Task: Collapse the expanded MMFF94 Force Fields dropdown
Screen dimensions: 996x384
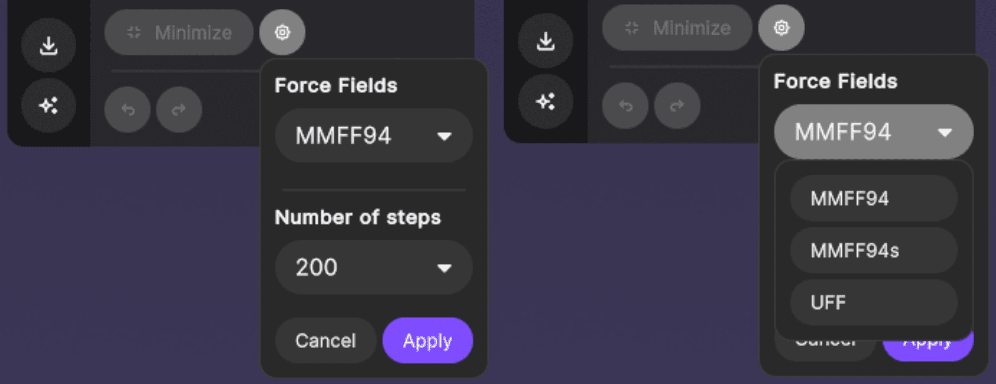Action: [873, 132]
